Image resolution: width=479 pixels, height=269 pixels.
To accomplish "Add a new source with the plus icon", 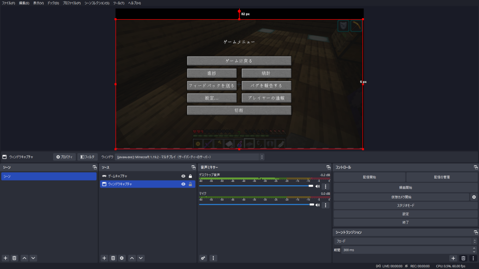I will point(104,258).
